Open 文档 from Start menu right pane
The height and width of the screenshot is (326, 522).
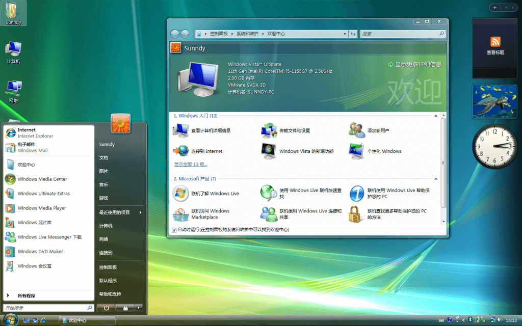(103, 158)
